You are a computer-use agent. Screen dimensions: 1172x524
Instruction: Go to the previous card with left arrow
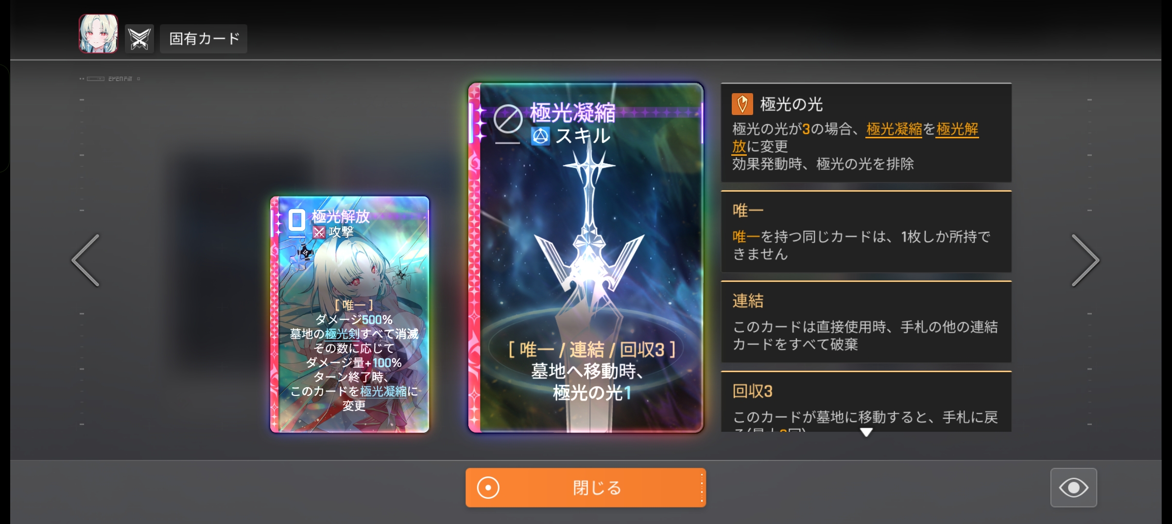point(86,261)
